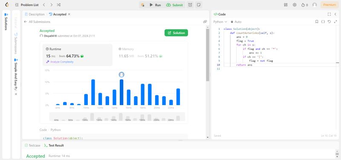
Task: Open settings gear icon in top bar
Action: pos(295,5)
